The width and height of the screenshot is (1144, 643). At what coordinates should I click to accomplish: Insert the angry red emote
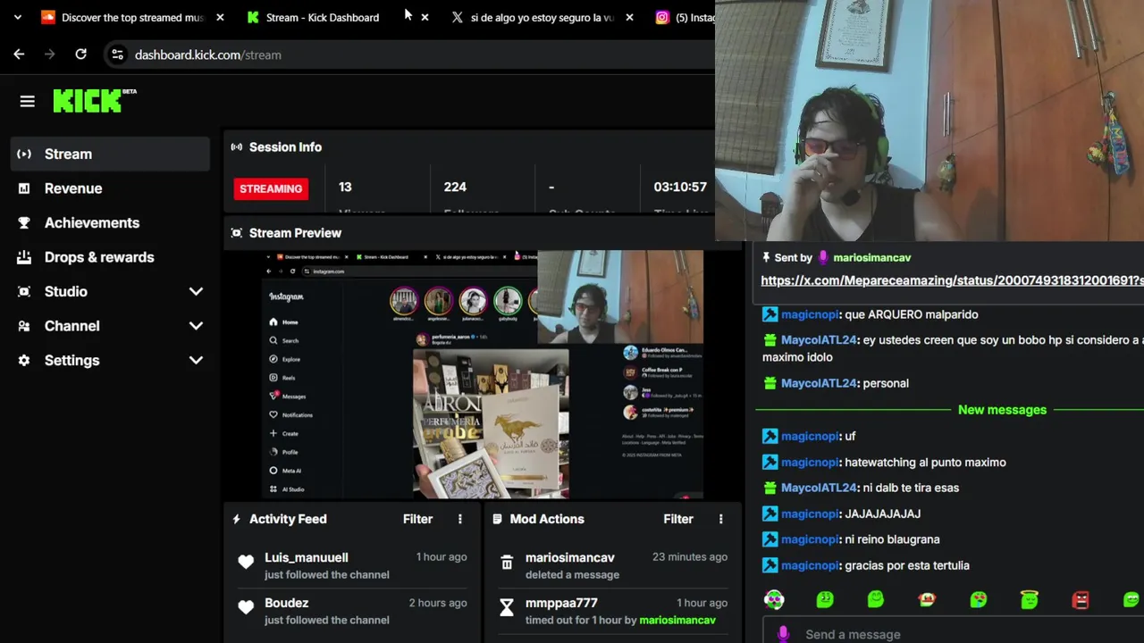[x=1081, y=599]
